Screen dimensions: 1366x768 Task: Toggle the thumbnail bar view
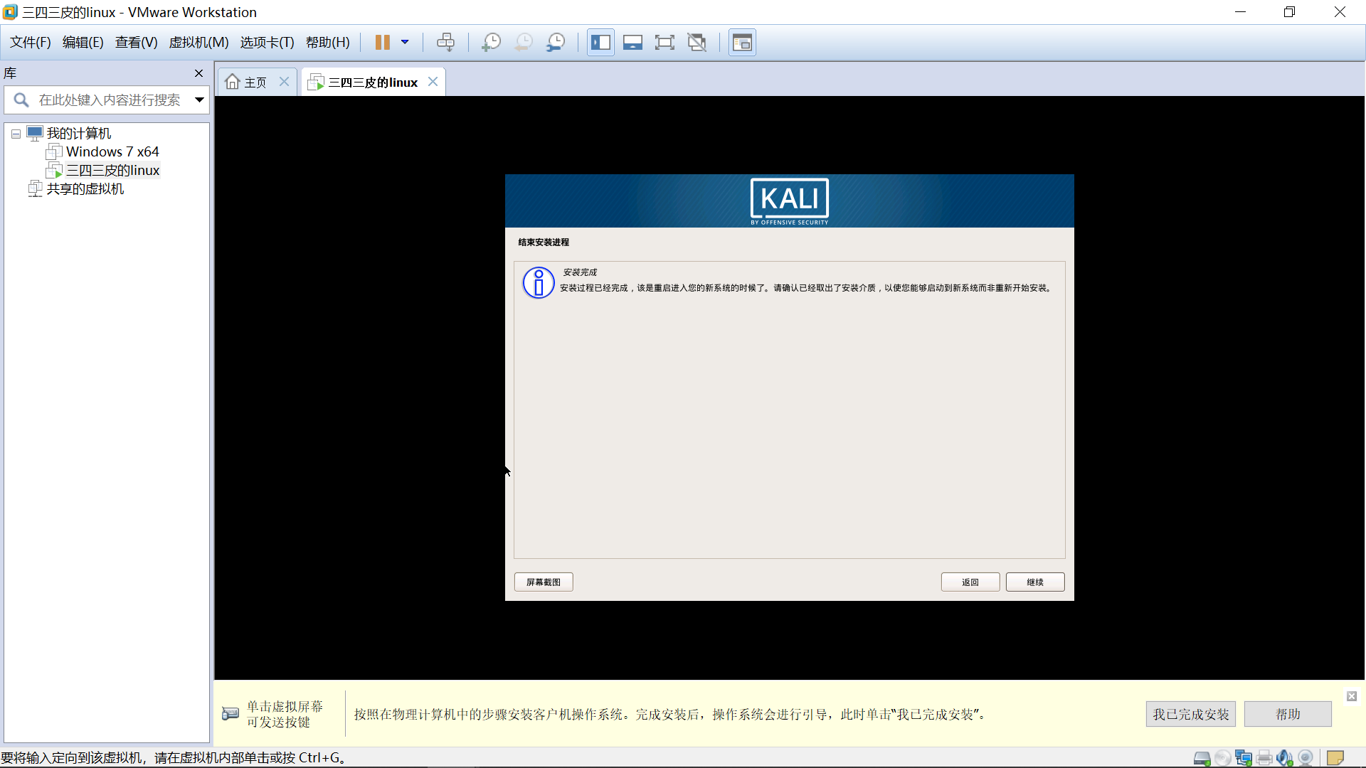pos(632,43)
